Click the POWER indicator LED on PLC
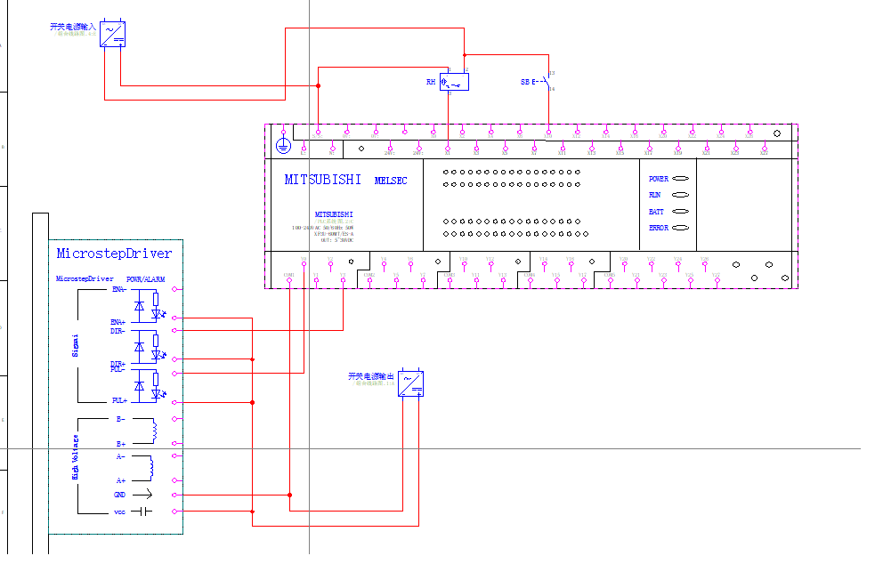Screen dimensions: 875x572 (681, 179)
